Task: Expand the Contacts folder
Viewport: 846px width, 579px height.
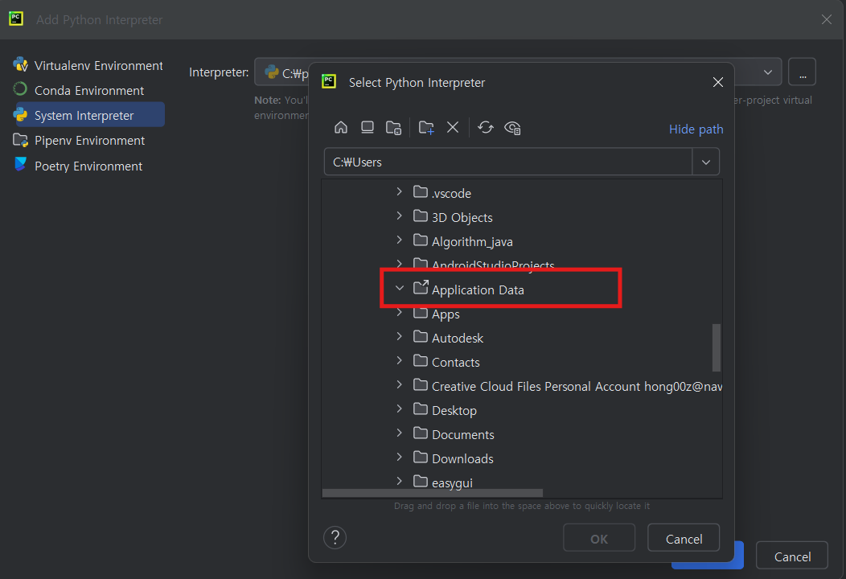Action: pos(399,360)
